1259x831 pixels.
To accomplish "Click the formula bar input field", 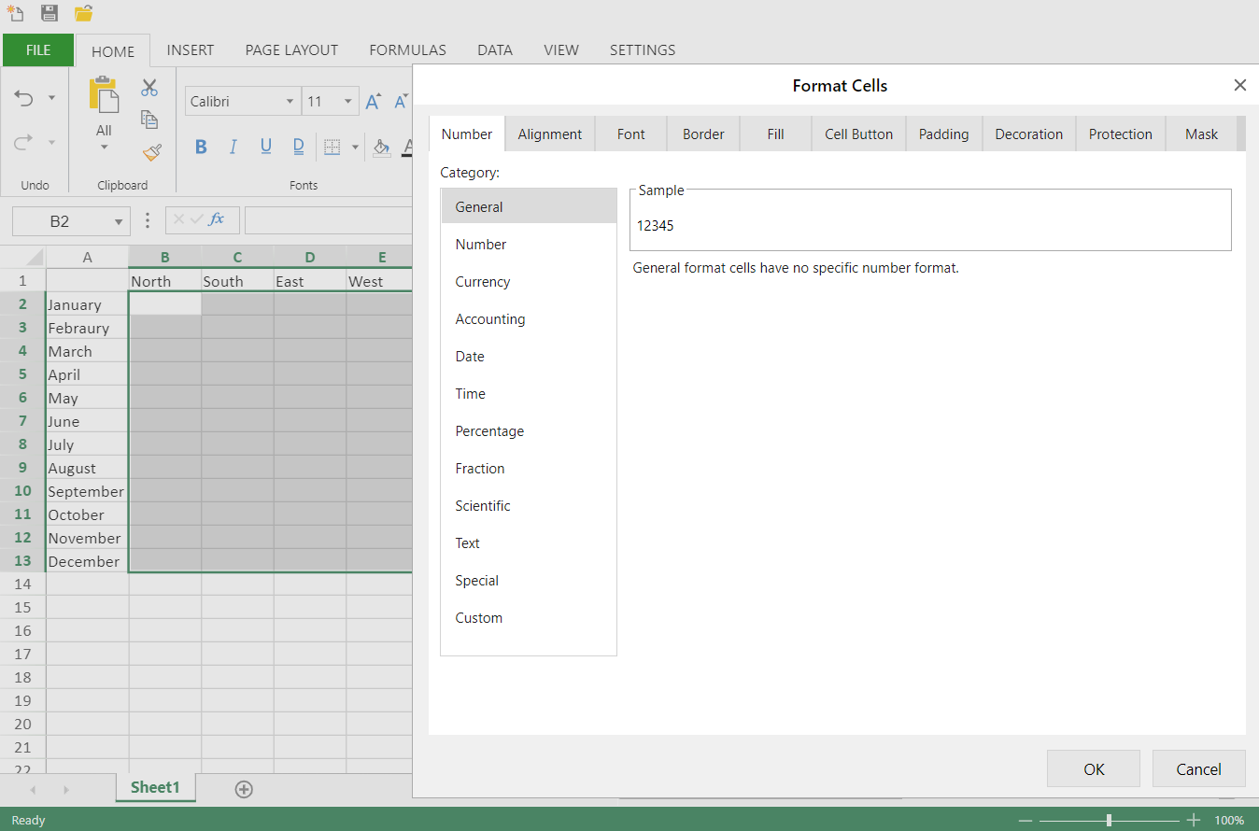I will point(329,220).
